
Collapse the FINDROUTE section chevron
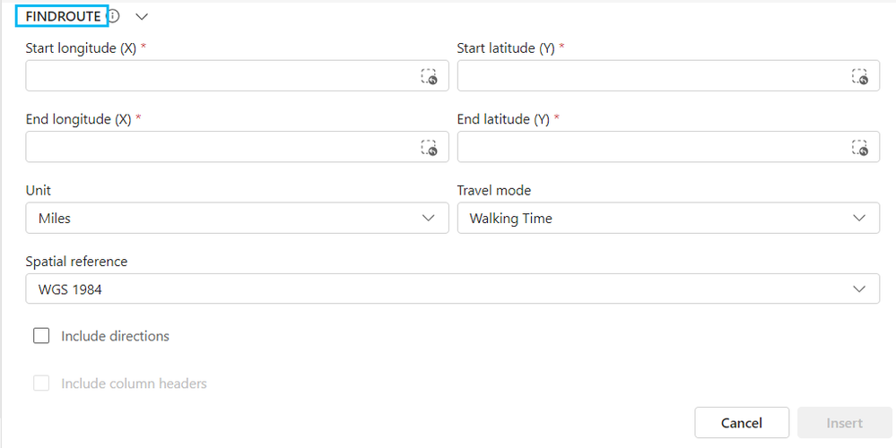point(142,16)
